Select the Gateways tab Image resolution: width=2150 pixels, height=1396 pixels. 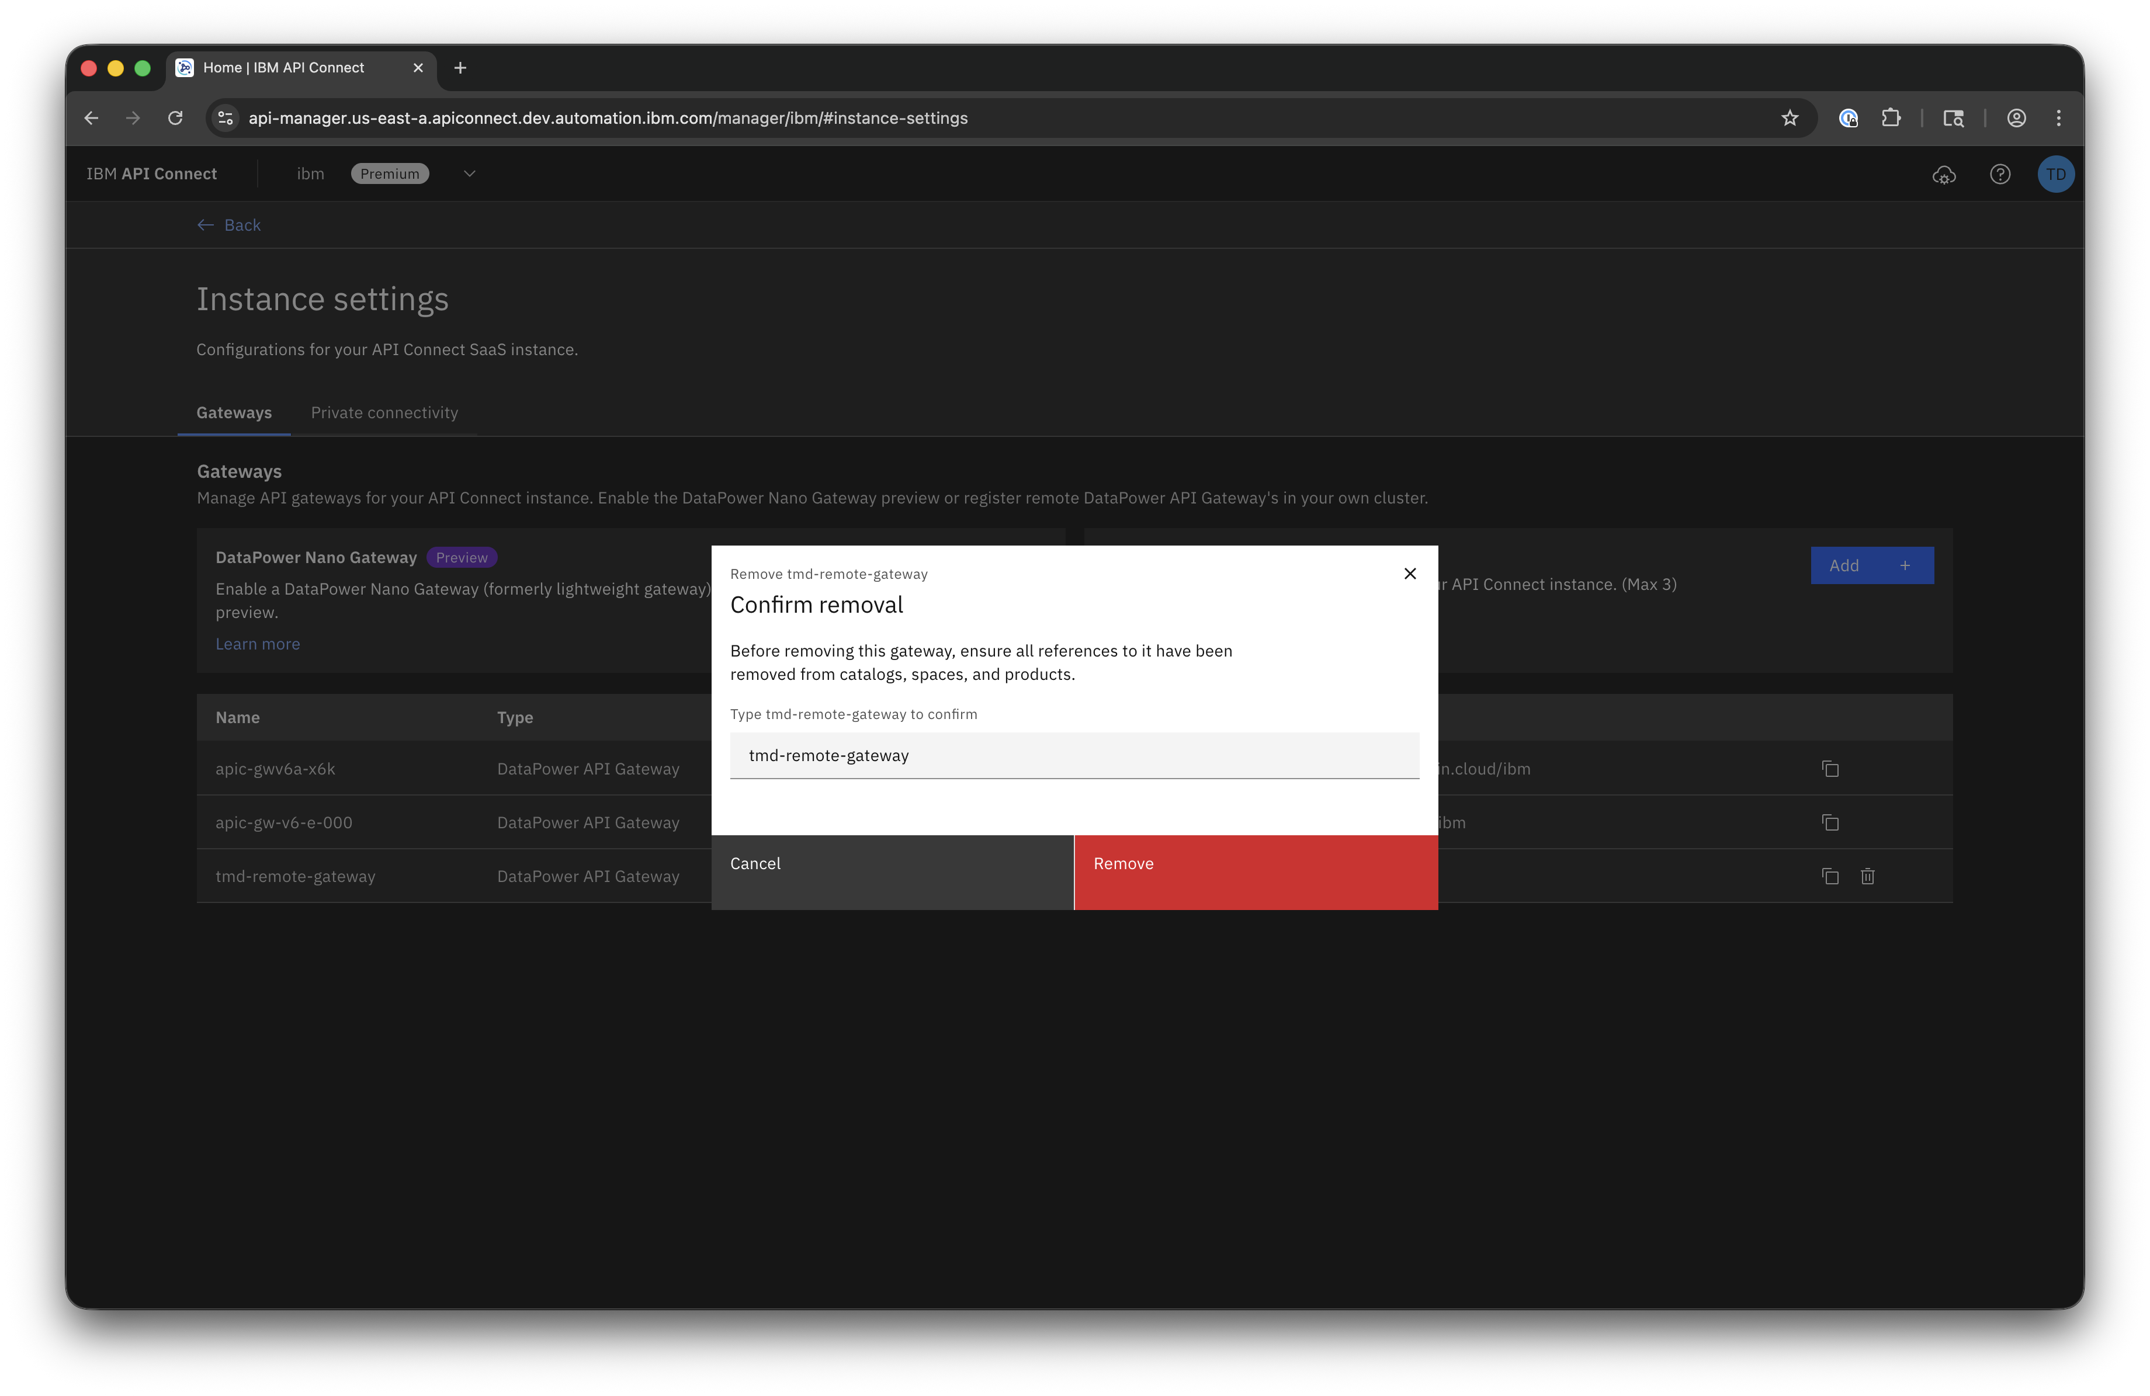[234, 412]
